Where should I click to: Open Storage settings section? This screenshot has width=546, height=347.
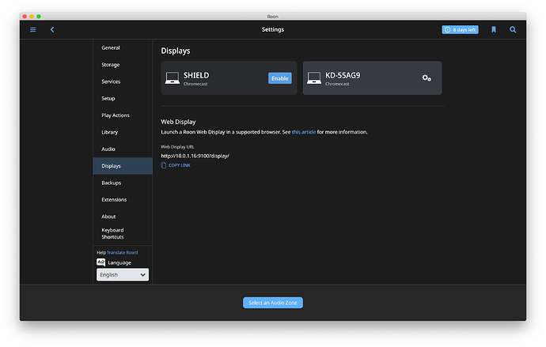pos(123,65)
